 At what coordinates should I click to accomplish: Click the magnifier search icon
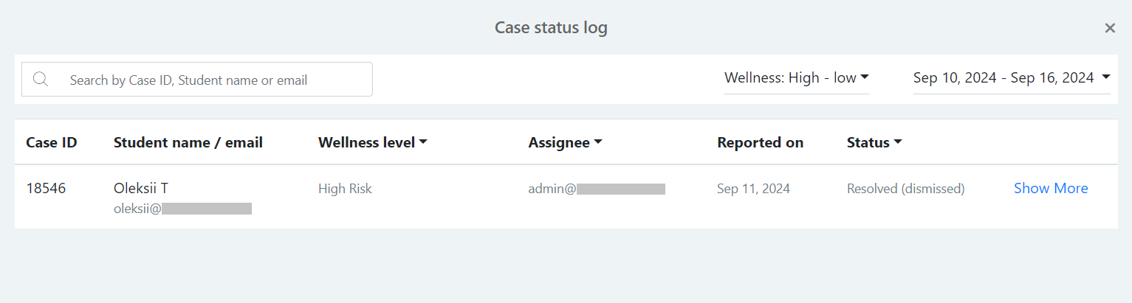pyautogui.click(x=41, y=80)
